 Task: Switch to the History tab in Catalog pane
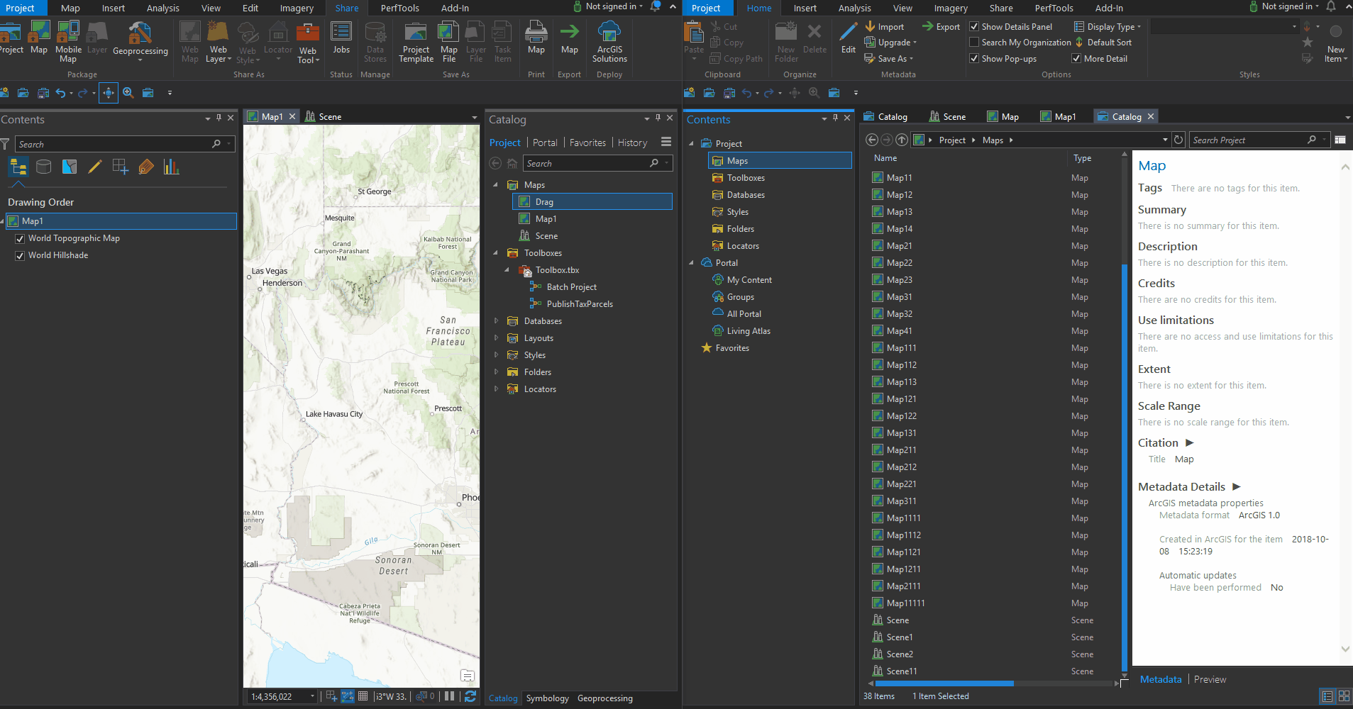[632, 143]
